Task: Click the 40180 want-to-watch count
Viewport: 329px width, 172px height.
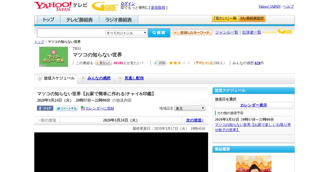Action: click(118, 63)
